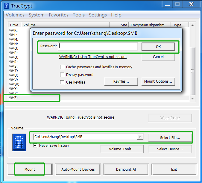Select the X: drive icon
The width and height of the screenshot is (202, 183).
click(11, 89)
